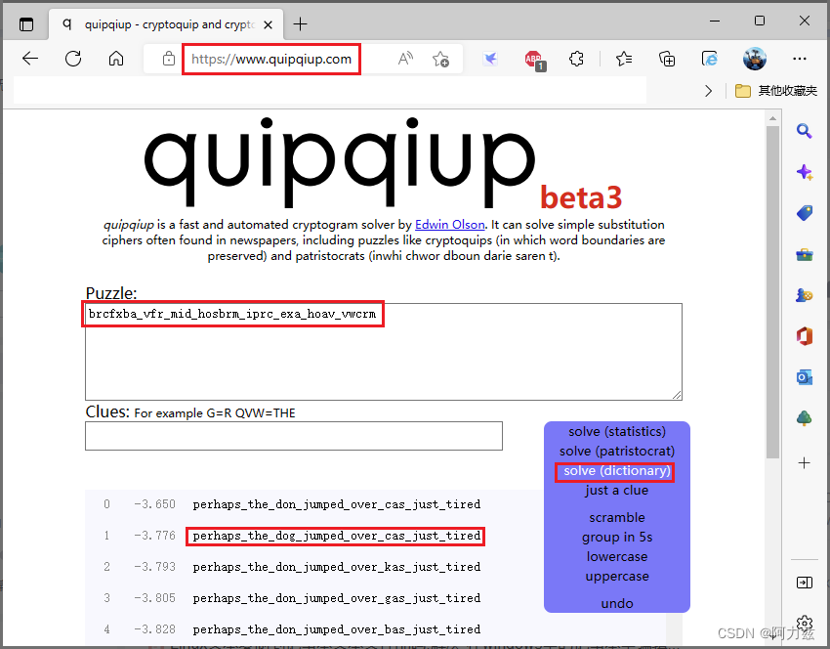Click the scramble option

click(617, 518)
